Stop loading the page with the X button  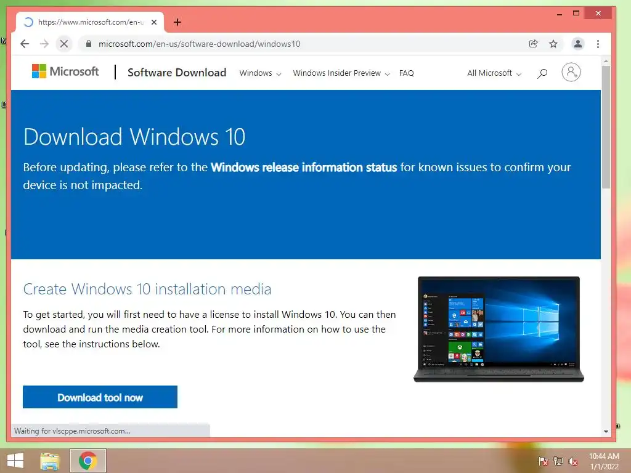[x=64, y=44]
